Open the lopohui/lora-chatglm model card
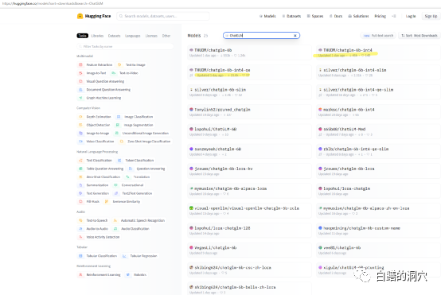The image size is (441, 295). click(379, 191)
